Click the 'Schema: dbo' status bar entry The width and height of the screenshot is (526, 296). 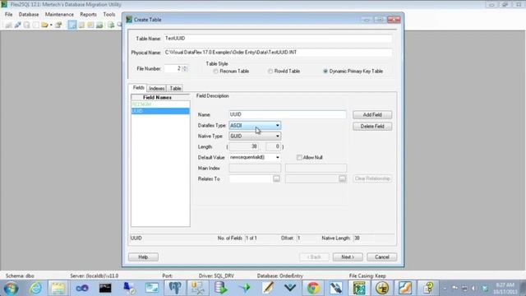tap(20, 276)
